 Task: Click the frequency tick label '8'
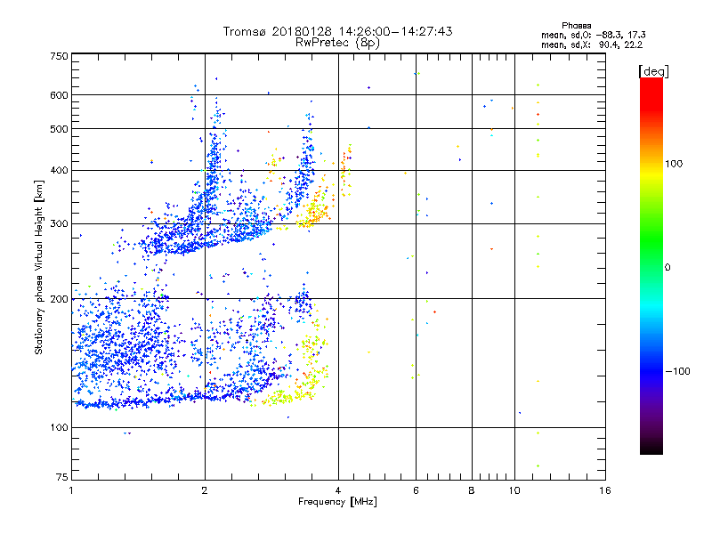(x=472, y=490)
